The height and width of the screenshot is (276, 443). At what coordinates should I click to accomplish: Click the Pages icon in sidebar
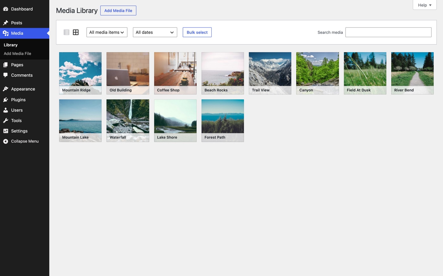(6, 65)
